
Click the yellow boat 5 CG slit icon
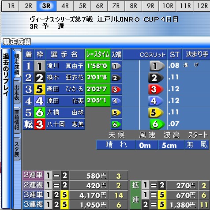pyautogui.click(x=156, y=112)
